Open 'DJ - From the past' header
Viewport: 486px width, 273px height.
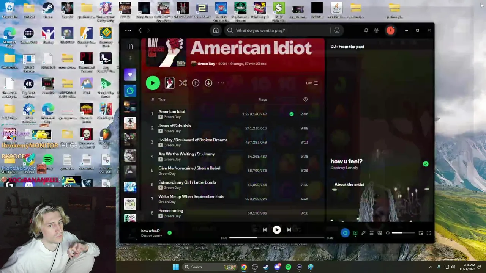point(347,47)
